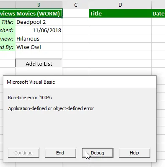This screenshot has height=167, width=165.
Task: Select the cell containing Deadpool 2
Action: pyautogui.click(x=39, y=22)
